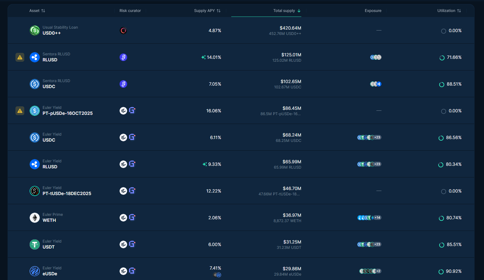Click the eUSDe token icon
This screenshot has height=280, width=484.
pyautogui.click(x=34, y=271)
